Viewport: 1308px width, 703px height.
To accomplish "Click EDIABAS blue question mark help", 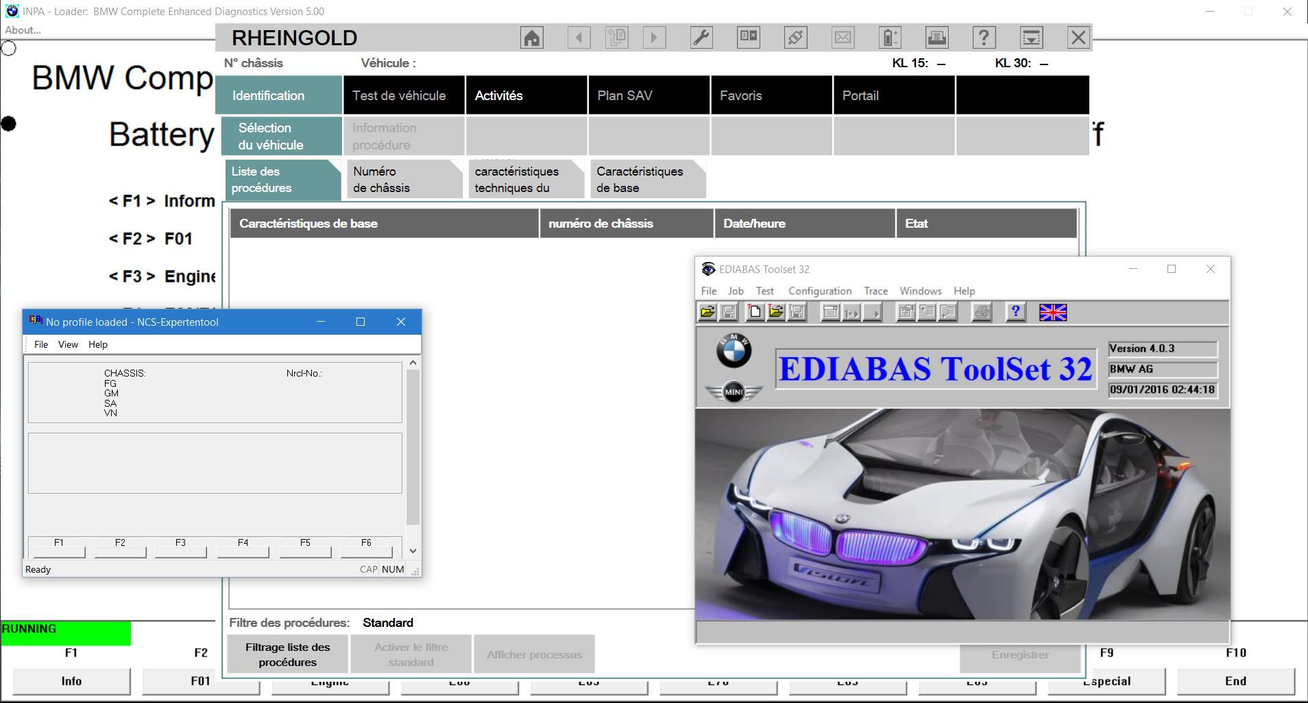I will (x=1015, y=313).
